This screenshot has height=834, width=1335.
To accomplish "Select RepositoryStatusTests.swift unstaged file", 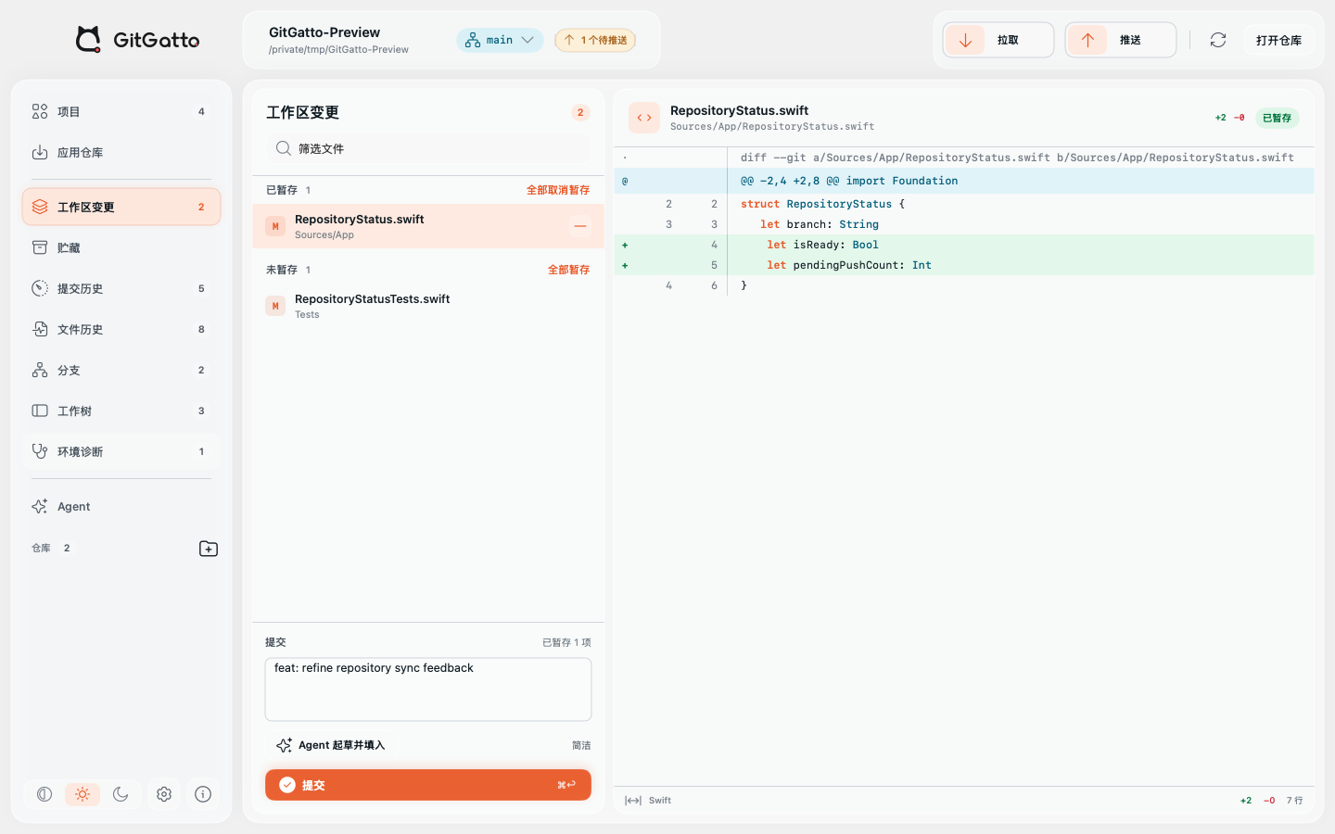I will click(428, 306).
